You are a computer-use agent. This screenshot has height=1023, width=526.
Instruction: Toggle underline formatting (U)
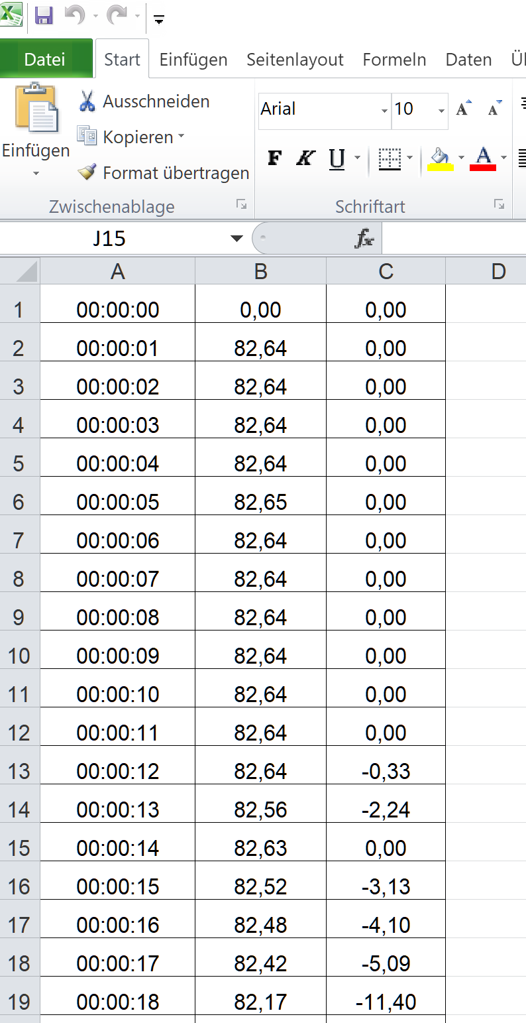(x=337, y=158)
